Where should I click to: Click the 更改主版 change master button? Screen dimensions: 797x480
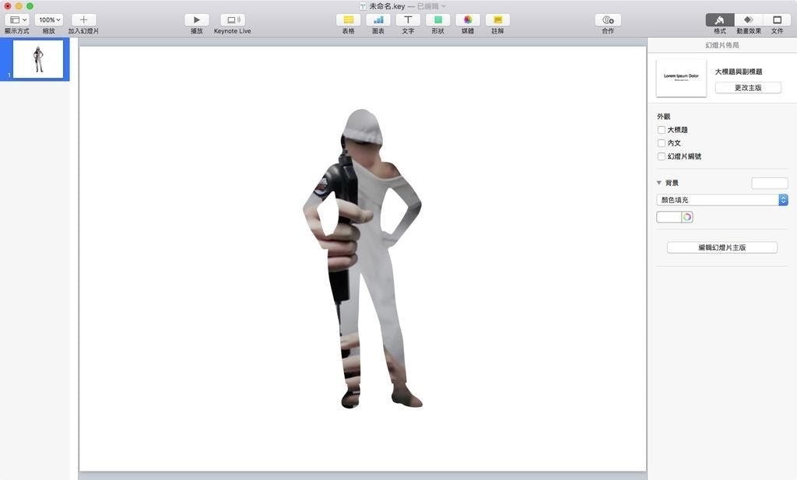coord(748,88)
